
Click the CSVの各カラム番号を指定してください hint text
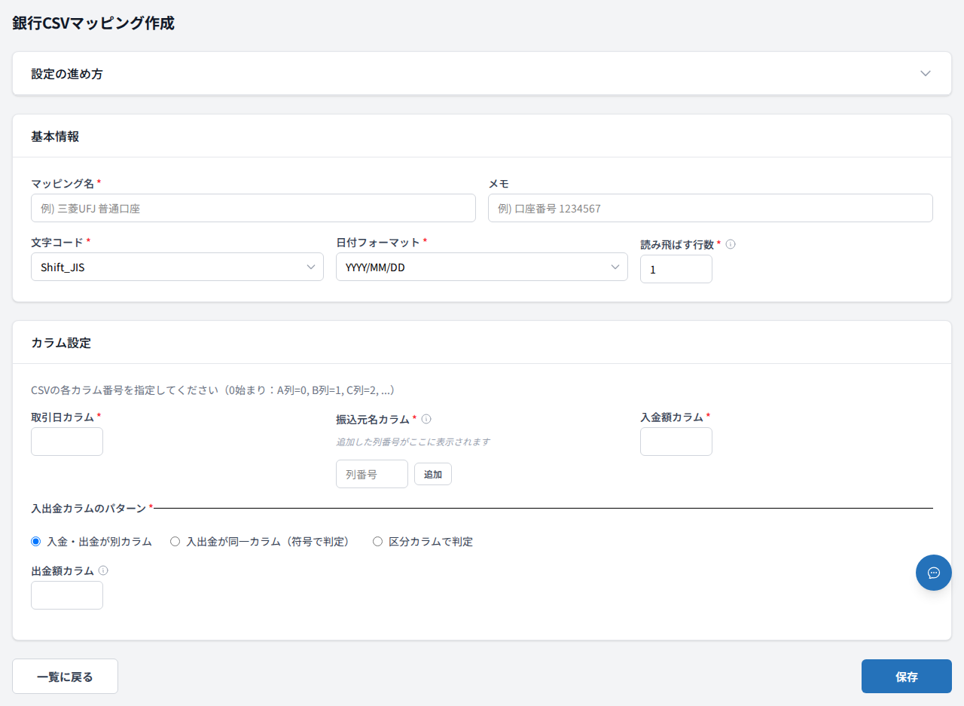point(213,390)
